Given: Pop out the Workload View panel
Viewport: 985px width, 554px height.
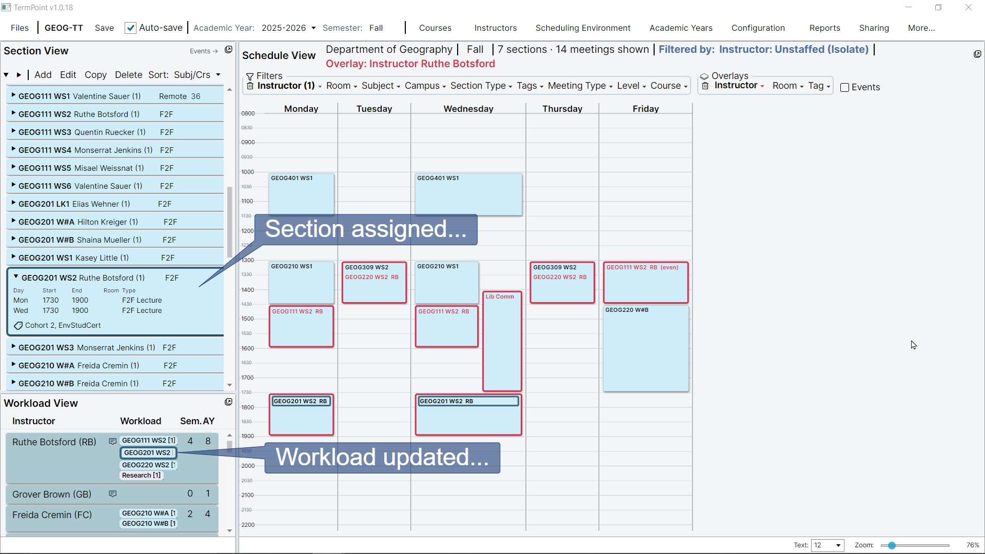Looking at the screenshot, I should [x=229, y=402].
